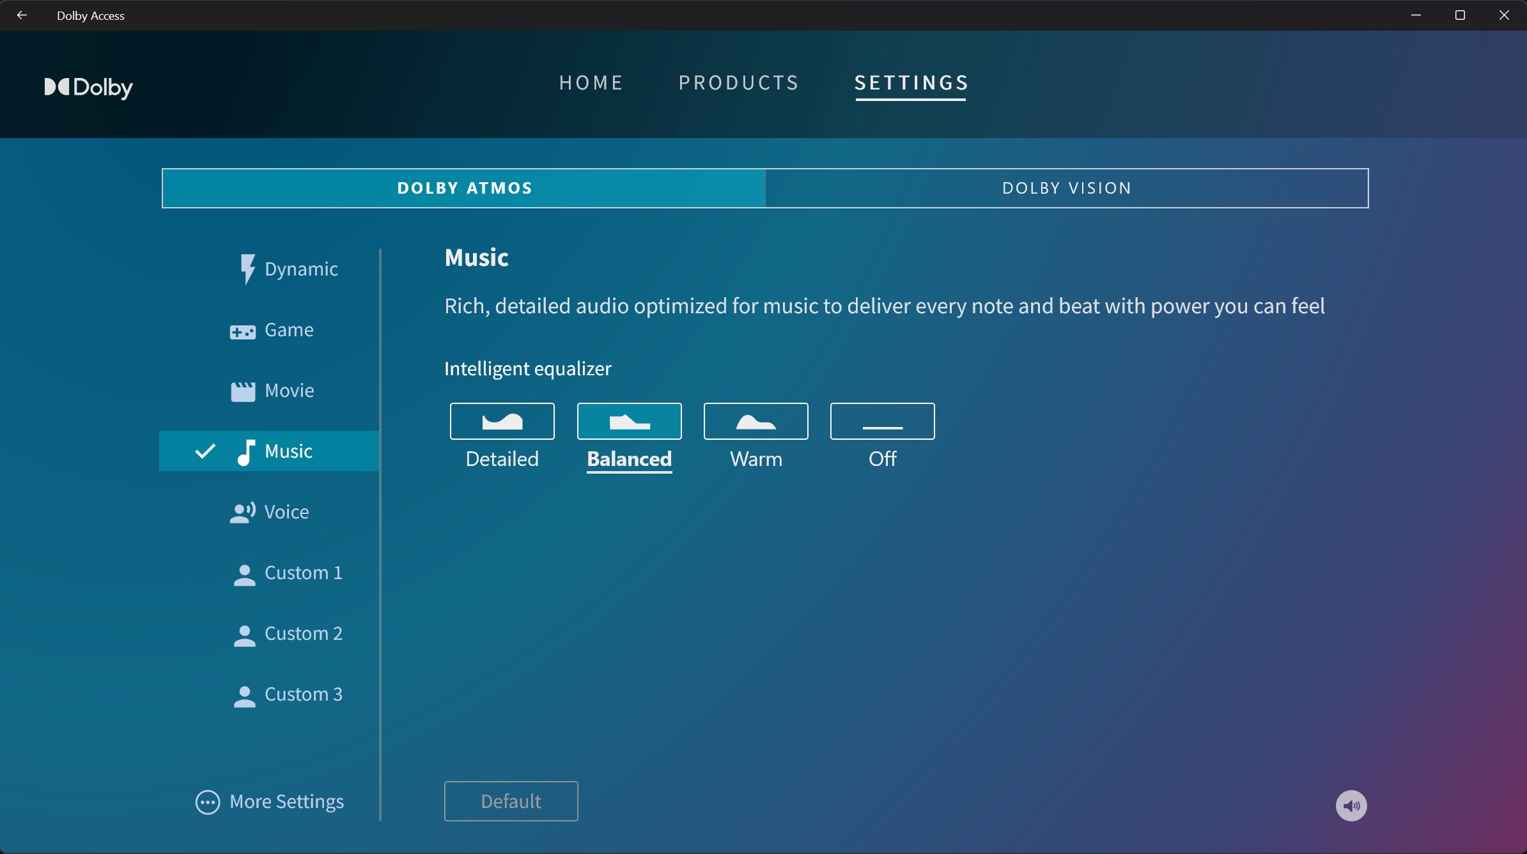Click the round speaker volume icon
1527x854 pixels.
tap(1351, 805)
